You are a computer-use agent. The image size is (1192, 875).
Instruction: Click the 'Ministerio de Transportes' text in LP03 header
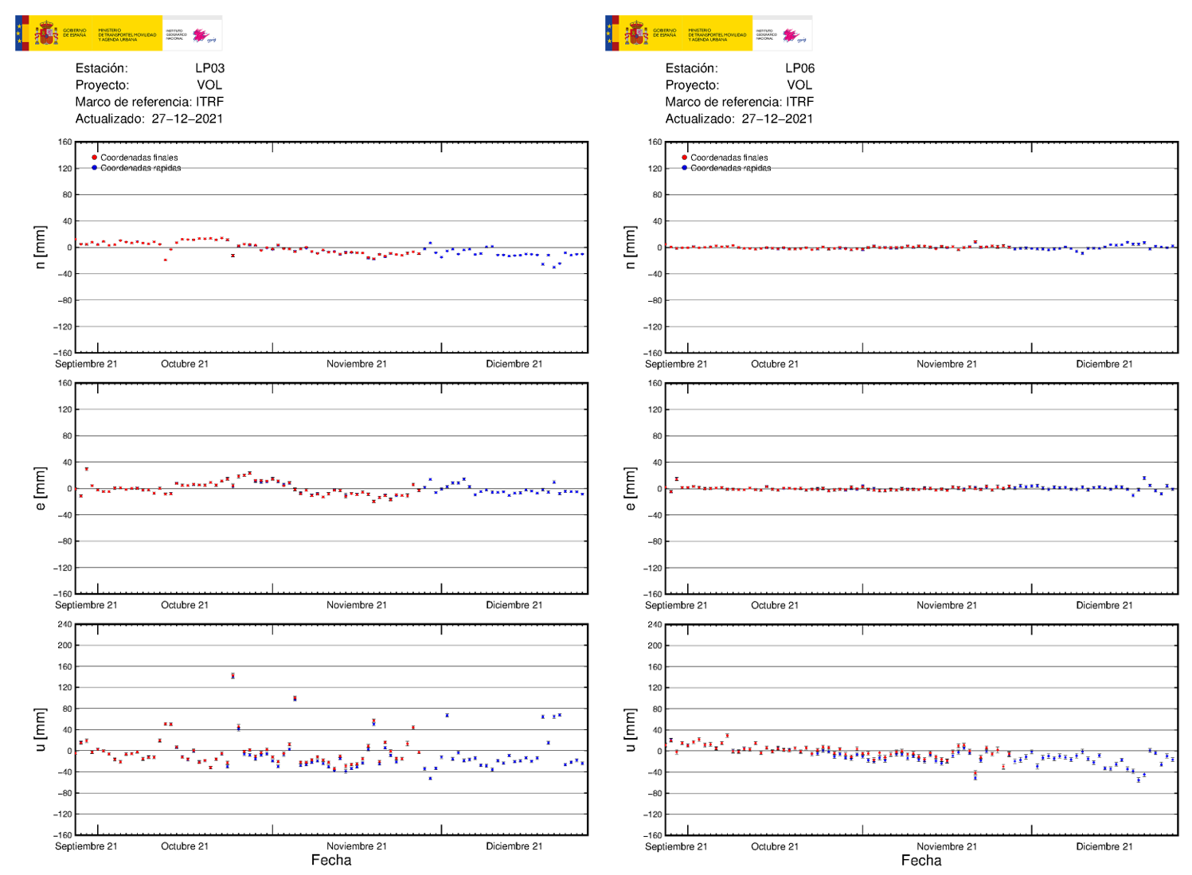click(x=127, y=35)
